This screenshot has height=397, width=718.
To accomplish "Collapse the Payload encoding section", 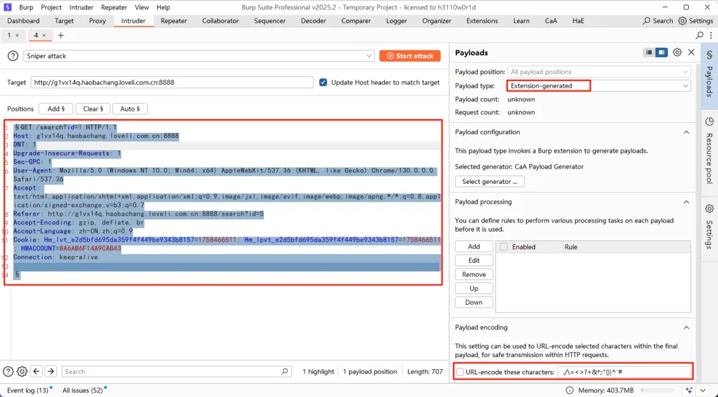I will tap(686, 327).
